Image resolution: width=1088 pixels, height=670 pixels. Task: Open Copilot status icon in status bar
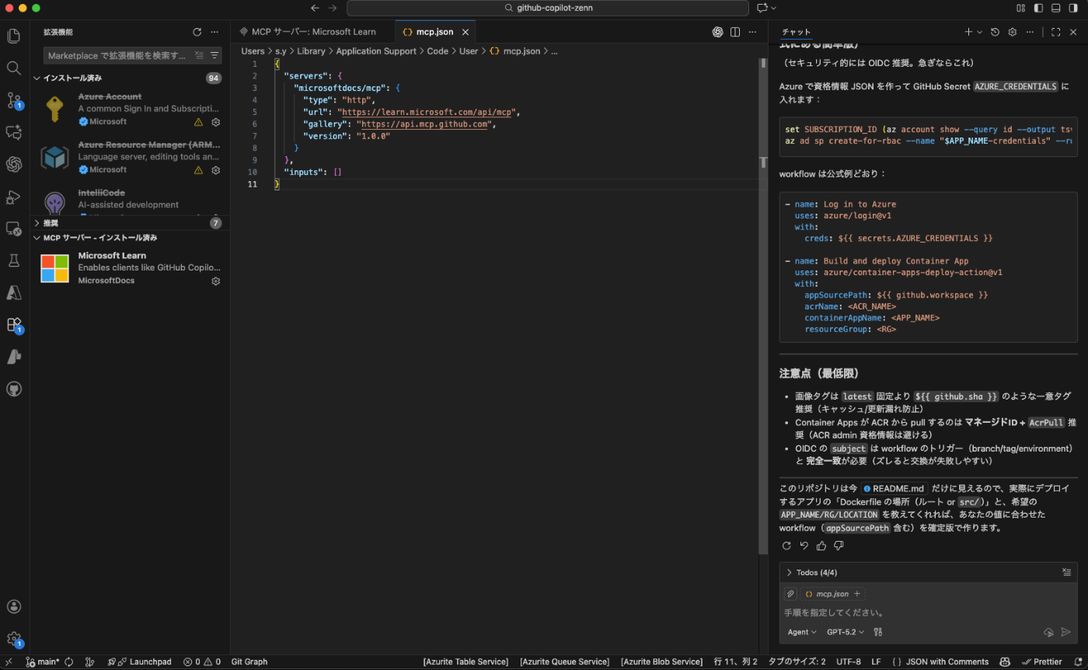click(1004, 662)
